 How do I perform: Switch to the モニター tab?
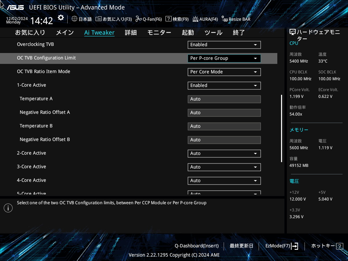coord(159,33)
